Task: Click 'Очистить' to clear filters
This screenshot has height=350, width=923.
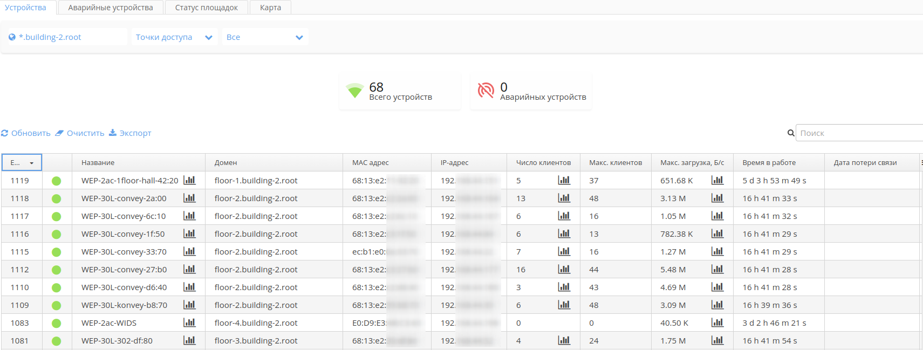Action: tap(80, 133)
